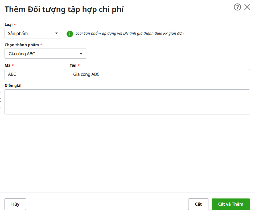Expand the Loại dropdown arrow
The image size is (255, 215).
point(56,33)
